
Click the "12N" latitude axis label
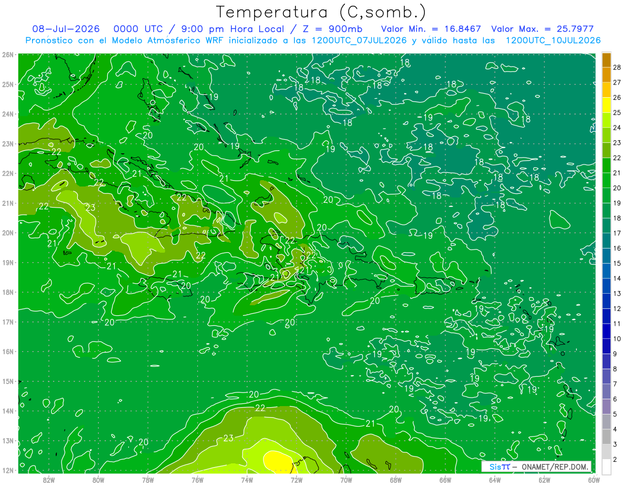(8, 470)
